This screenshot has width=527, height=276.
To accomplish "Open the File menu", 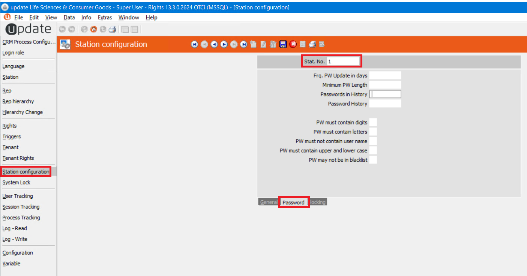I will tap(19, 17).
